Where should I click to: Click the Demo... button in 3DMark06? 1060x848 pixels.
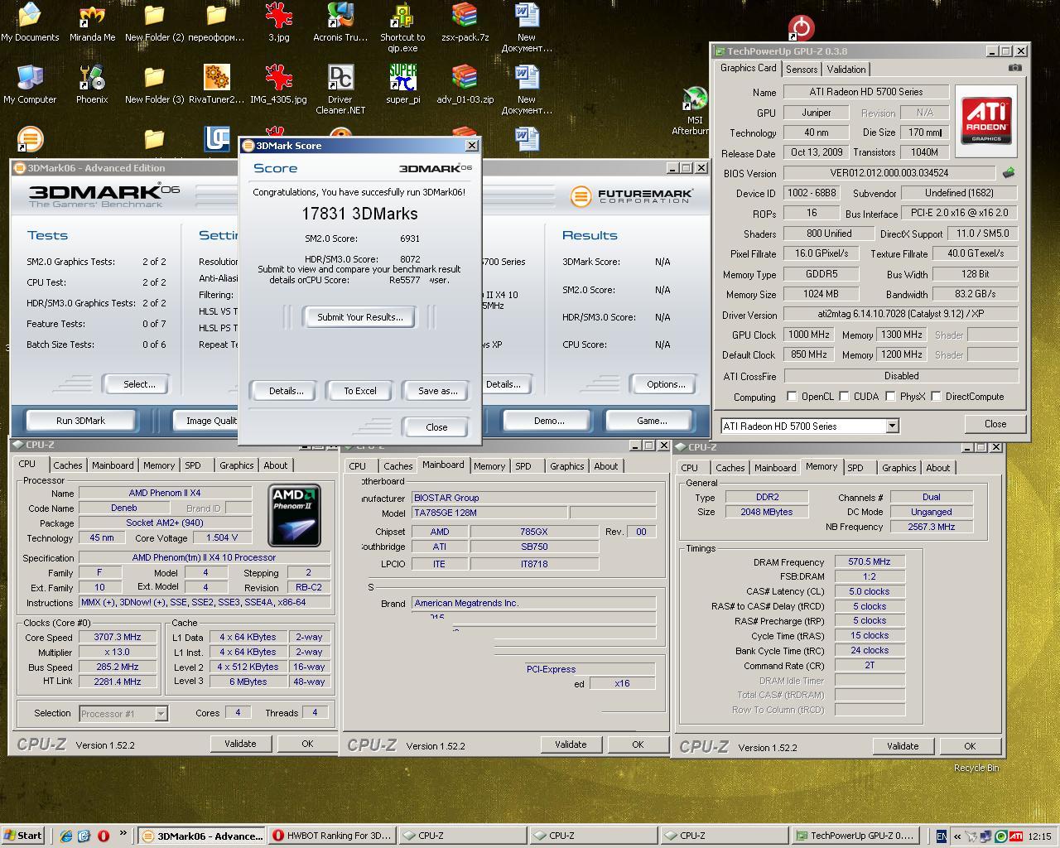coord(549,421)
